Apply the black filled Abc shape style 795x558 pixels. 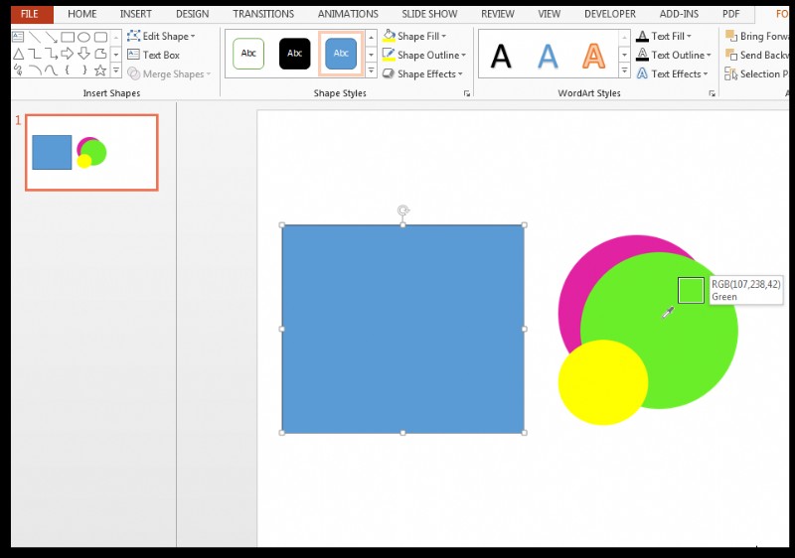[x=294, y=54]
